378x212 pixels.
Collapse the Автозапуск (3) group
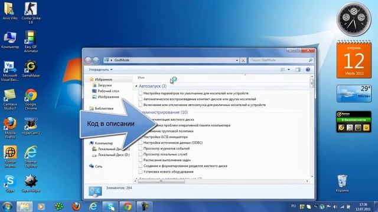[x=136, y=86]
